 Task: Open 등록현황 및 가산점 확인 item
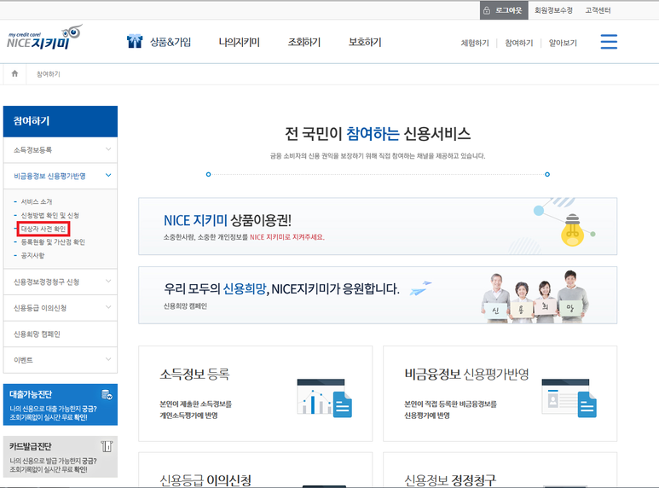(53, 242)
